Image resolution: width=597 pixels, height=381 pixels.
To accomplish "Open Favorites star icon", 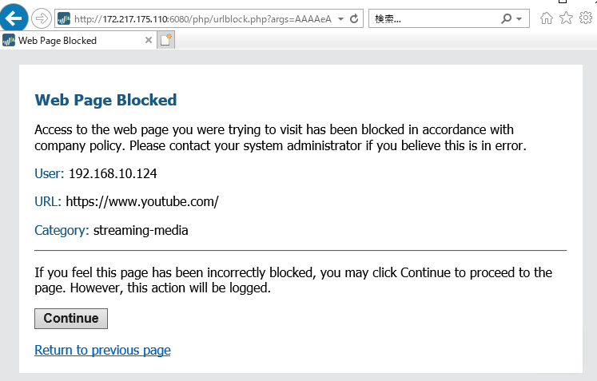I will coord(566,18).
